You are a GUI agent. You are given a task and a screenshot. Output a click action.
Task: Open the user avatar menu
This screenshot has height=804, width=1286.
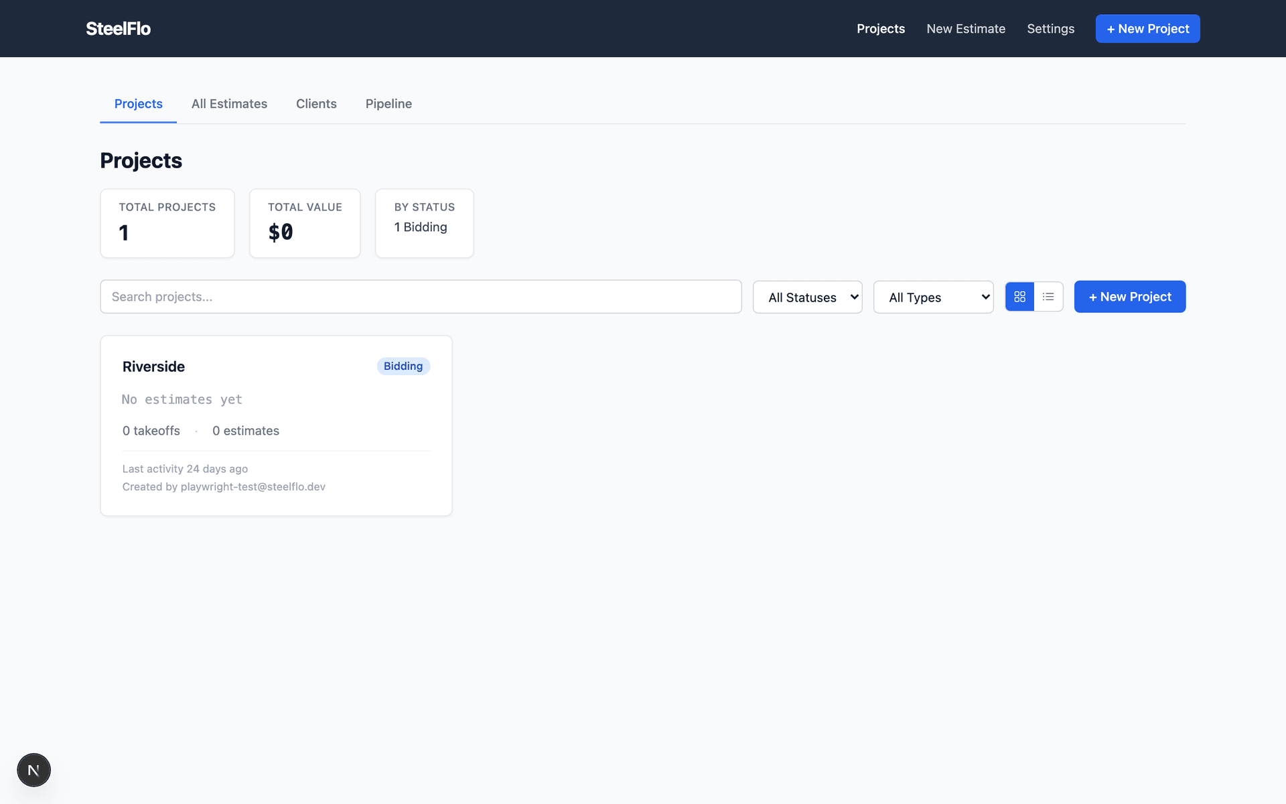[33, 769]
